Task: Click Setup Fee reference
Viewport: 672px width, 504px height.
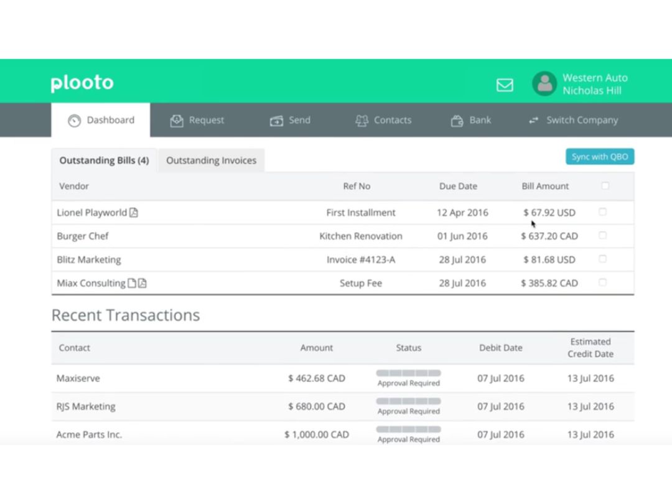Action: [x=361, y=283]
